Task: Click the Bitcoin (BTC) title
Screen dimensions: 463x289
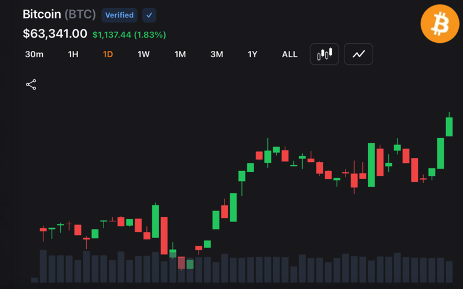Action: pos(59,14)
